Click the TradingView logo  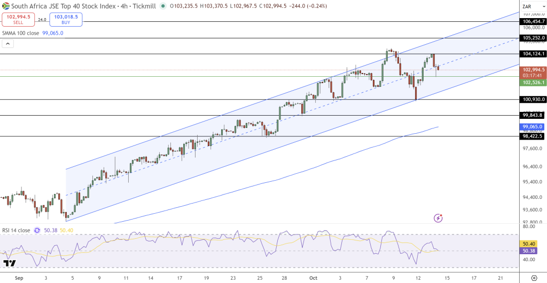(x=9, y=263)
